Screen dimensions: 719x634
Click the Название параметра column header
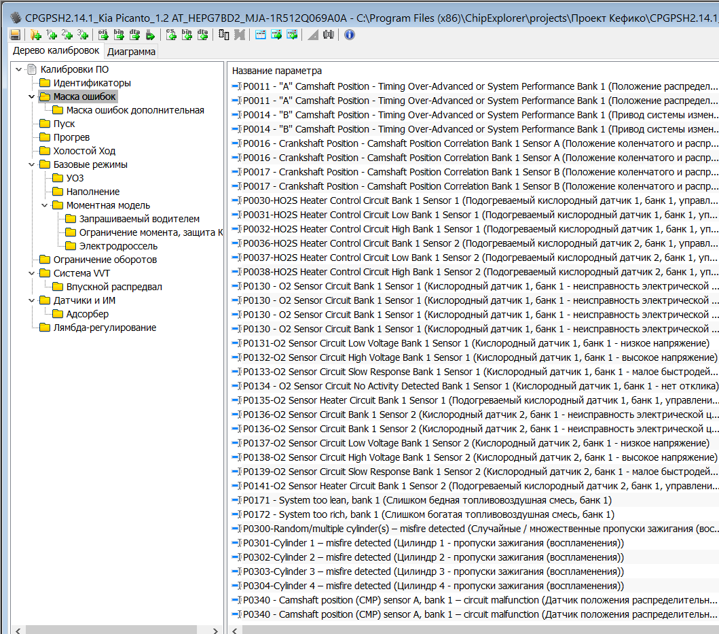point(277,71)
